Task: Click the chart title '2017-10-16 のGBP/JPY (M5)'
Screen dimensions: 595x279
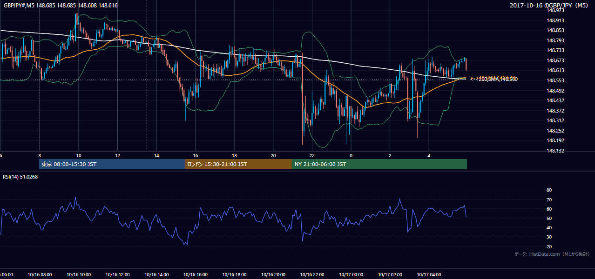Action: (x=549, y=5)
